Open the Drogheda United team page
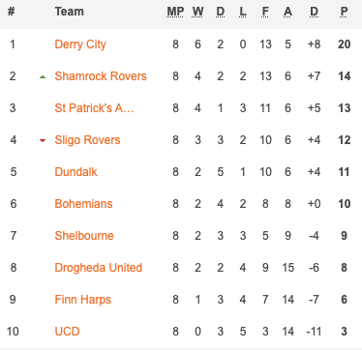 [99, 268]
